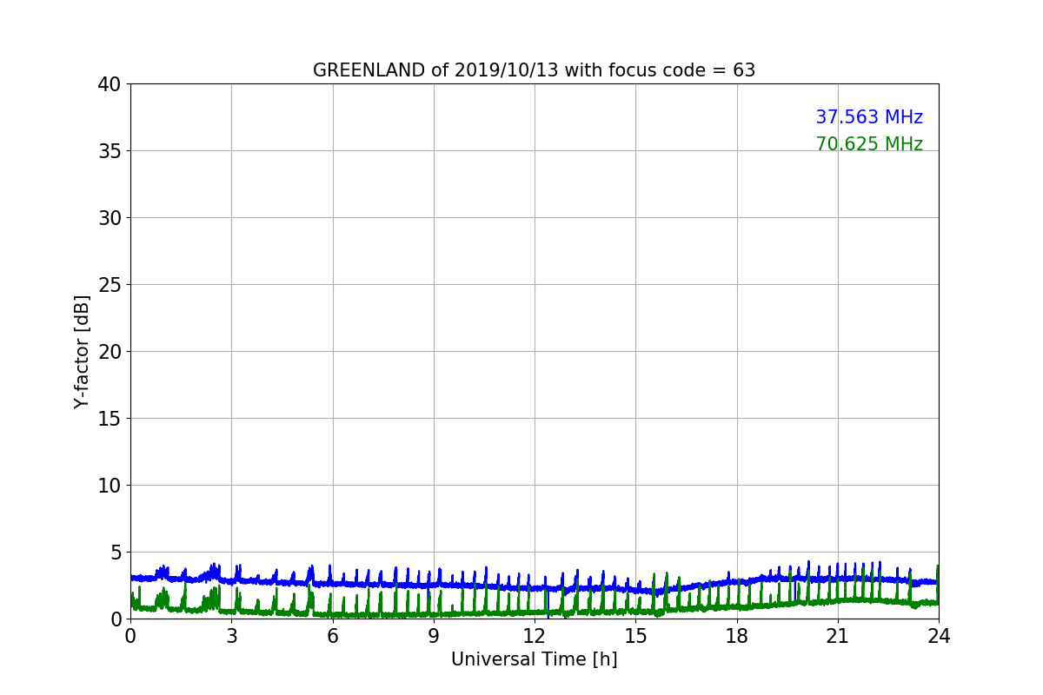Click x-axis tick label 24
Image resolution: width=1043 pixels, height=695 pixels.
[x=939, y=636]
